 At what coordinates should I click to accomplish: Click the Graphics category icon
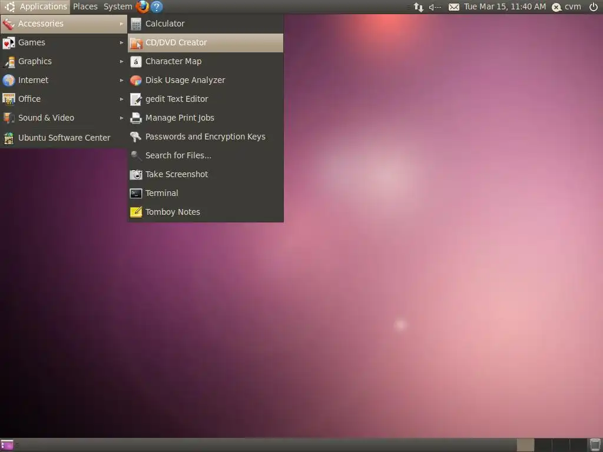pyautogui.click(x=8, y=61)
